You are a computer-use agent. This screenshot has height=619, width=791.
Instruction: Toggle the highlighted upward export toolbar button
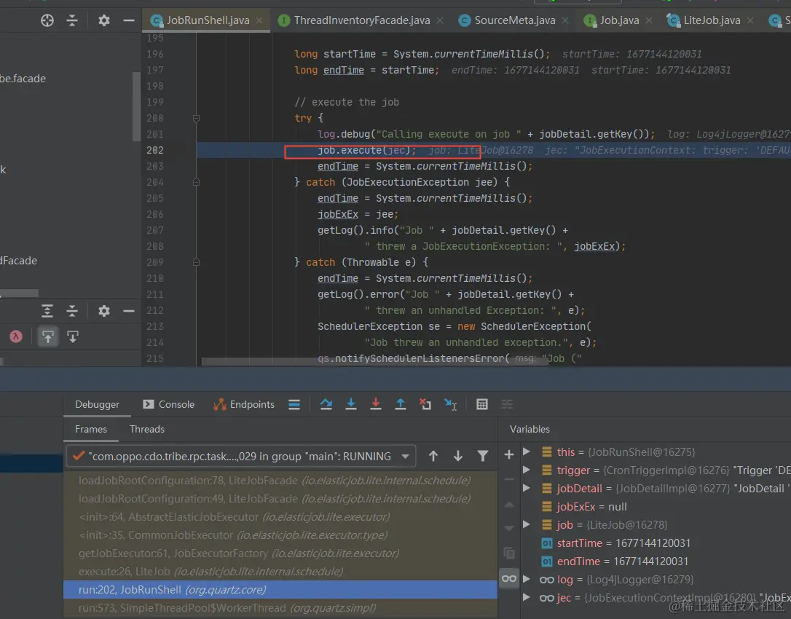point(48,336)
